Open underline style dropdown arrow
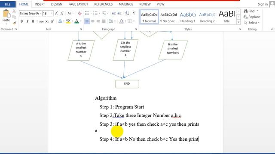This screenshot has height=154, width=275. [x=37, y=21]
